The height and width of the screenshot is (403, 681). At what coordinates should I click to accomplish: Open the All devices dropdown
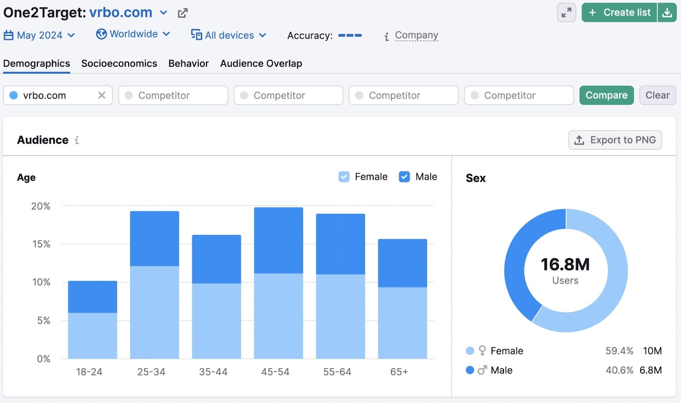229,35
